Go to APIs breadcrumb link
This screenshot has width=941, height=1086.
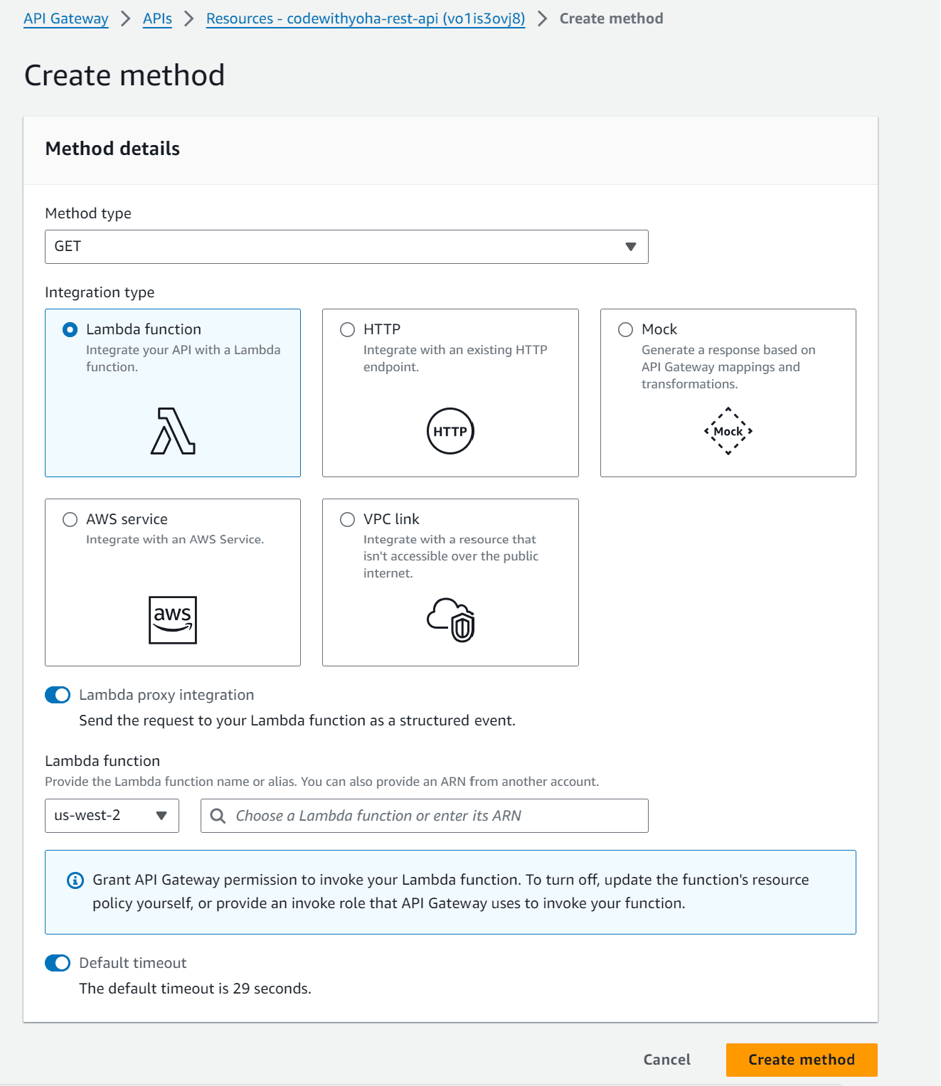pos(157,18)
